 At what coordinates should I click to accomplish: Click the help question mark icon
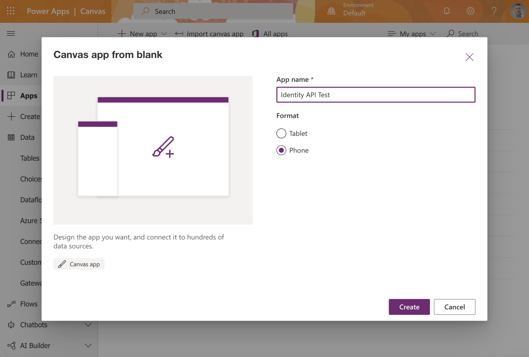(494, 11)
